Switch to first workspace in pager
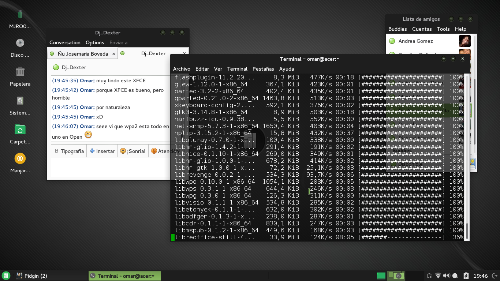Image resolution: width=500 pixels, height=281 pixels. point(381,276)
